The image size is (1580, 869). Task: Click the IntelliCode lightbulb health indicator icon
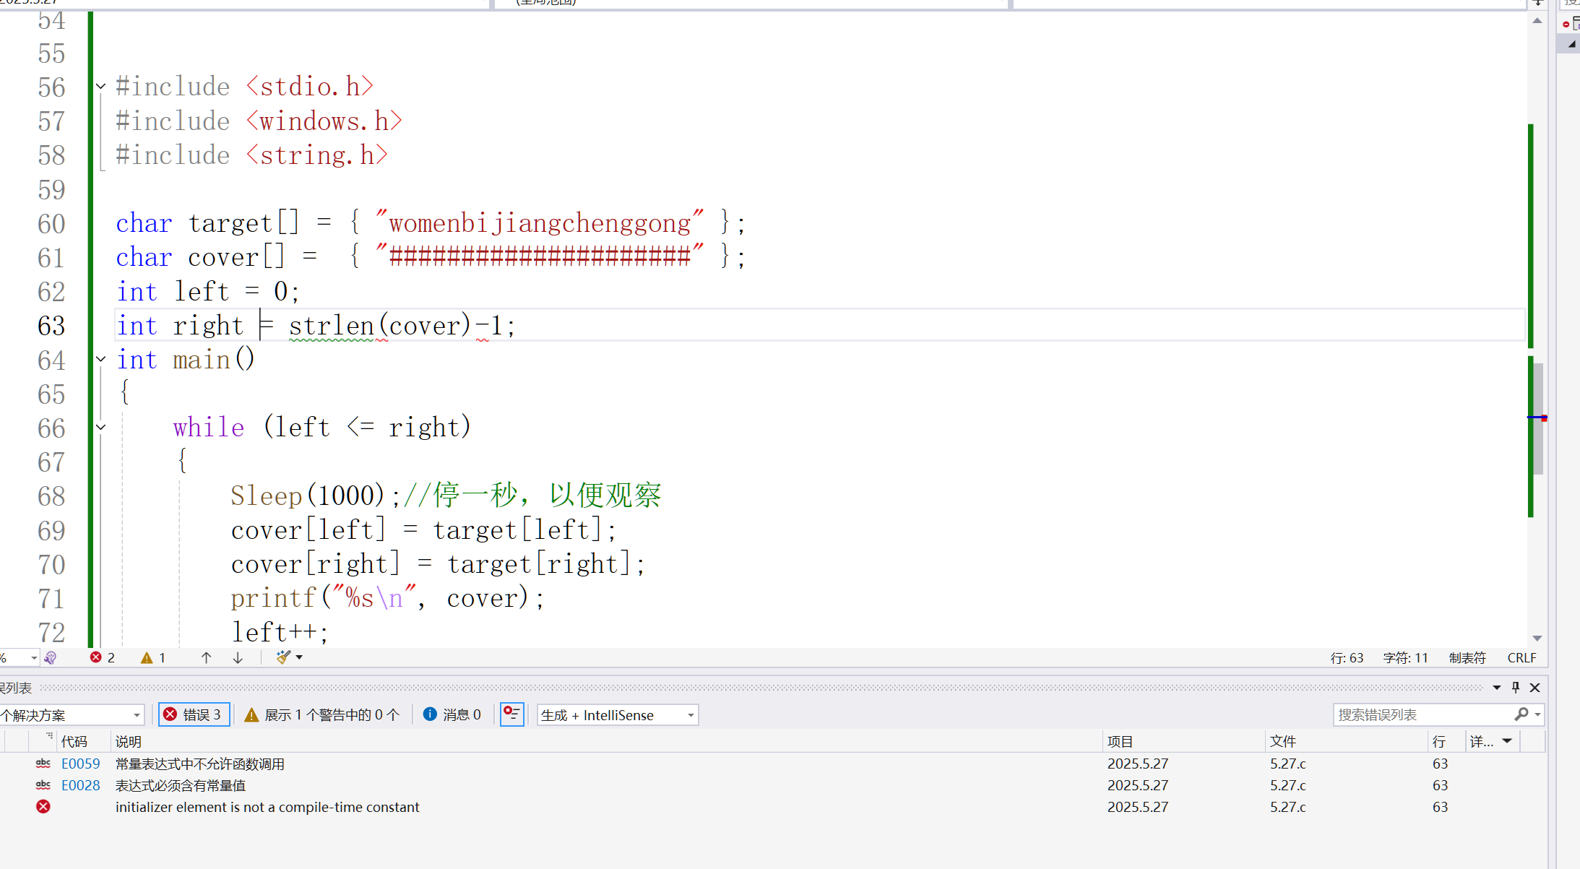[x=50, y=657]
